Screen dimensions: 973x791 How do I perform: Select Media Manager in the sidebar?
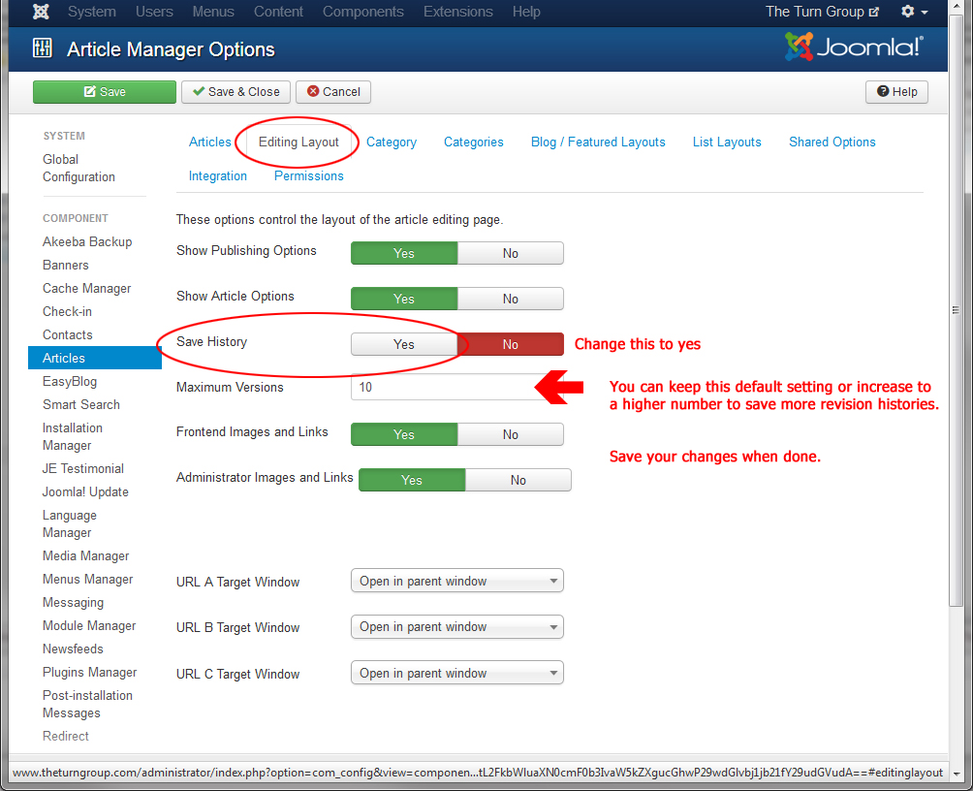pyautogui.click(x=85, y=556)
